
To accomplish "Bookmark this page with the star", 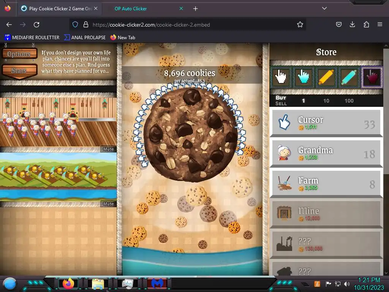I will (x=300, y=25).
